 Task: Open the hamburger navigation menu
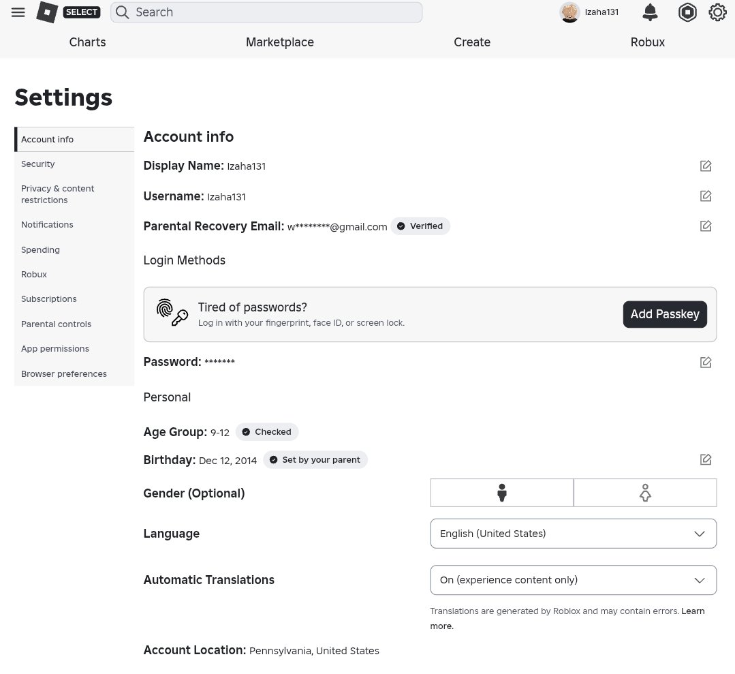[x=18, y=12]
